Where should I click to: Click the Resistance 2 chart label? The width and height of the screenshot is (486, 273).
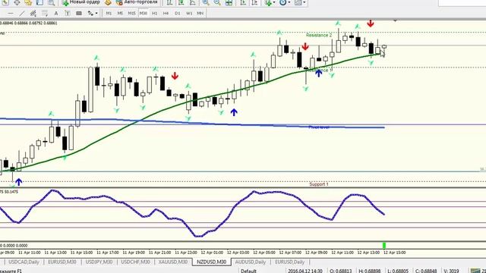pos(319,35)
